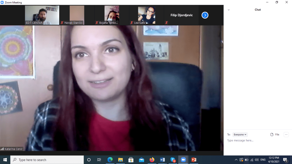Open the chat More options ellipsis
Image resolution: width=292 pixels, height=164 pixels.
point(286,135)
